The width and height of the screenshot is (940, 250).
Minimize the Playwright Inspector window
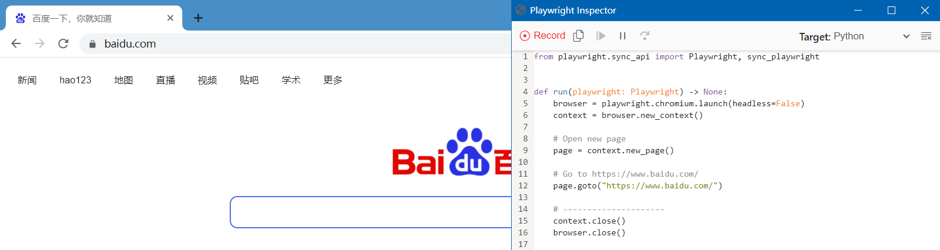pos(858,11)
